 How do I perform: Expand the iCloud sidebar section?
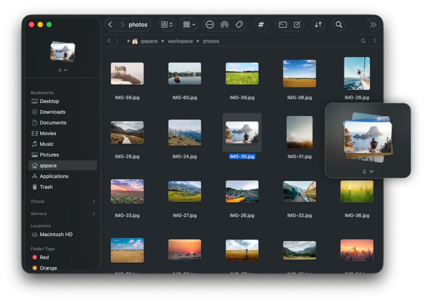tap(94, 201)
